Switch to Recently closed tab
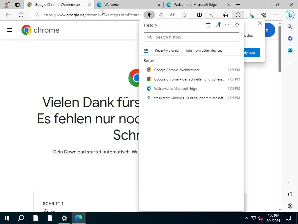Viewport: 298px width, 224px height. click(x=167, y=50)
